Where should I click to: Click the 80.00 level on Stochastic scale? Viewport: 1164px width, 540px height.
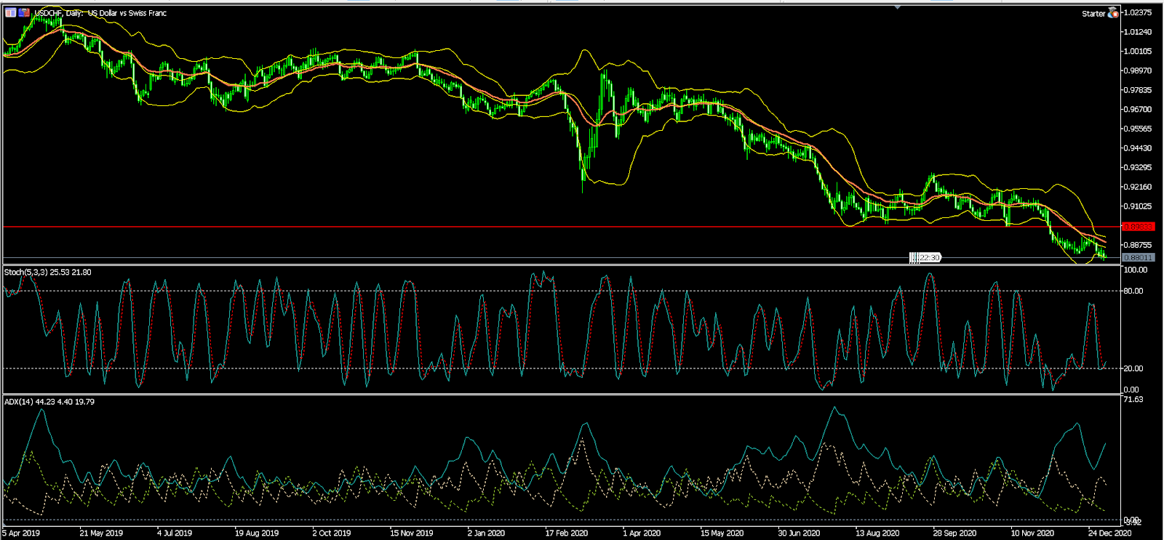(x=1133, y=291)
